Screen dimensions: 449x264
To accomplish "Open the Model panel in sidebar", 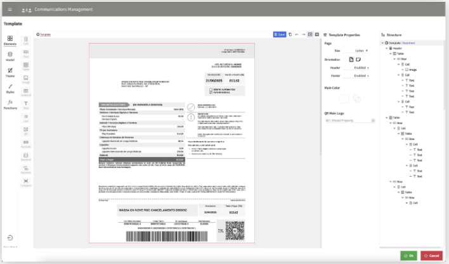I will point(10,56).
